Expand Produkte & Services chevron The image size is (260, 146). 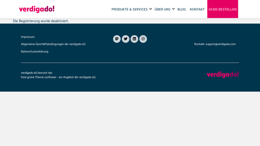tap(151, 9)
